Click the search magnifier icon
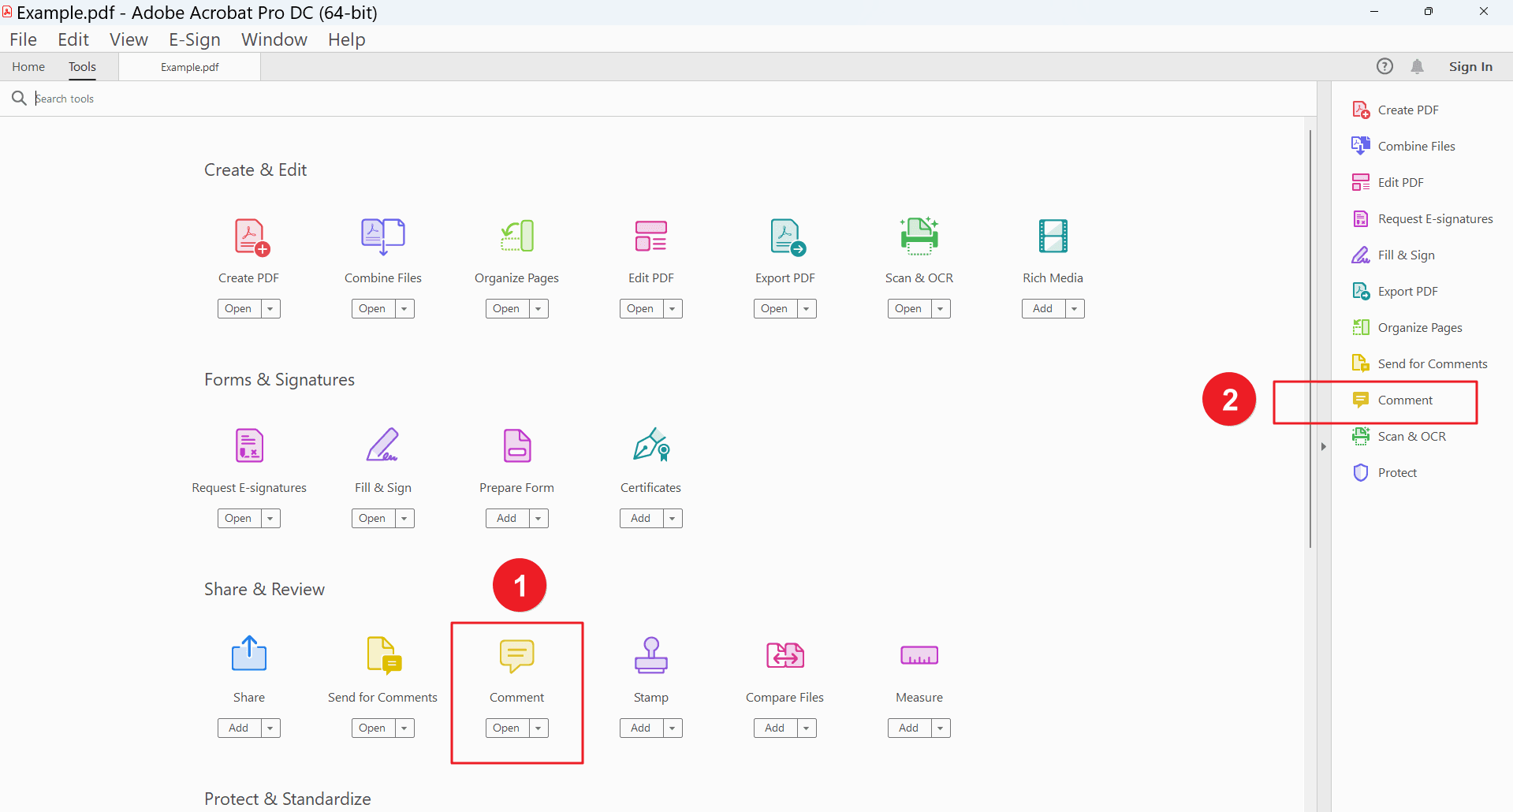This screenshot has height=812, width=1513. pyautogui.click(x=19, y=98)
